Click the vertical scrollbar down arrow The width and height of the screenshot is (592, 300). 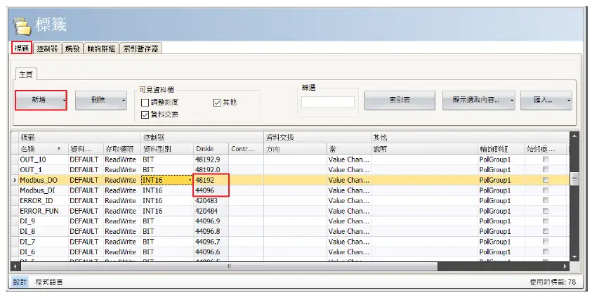pyautogui.click(x=574, y=257)
